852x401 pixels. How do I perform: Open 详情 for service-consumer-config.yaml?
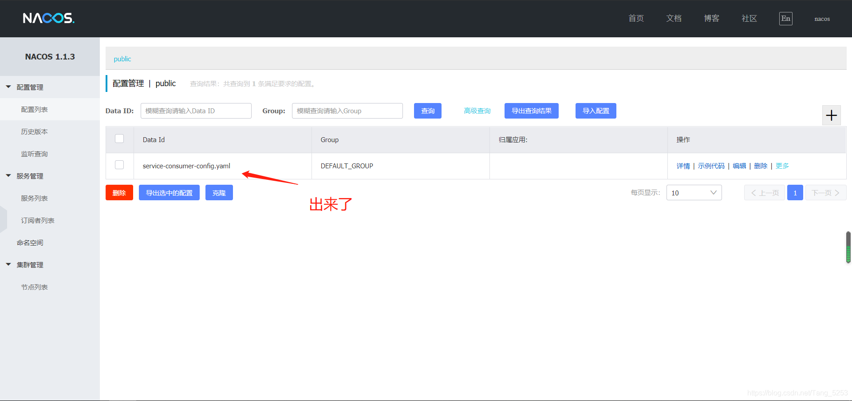pyautogui.click(x=683, y=166)
